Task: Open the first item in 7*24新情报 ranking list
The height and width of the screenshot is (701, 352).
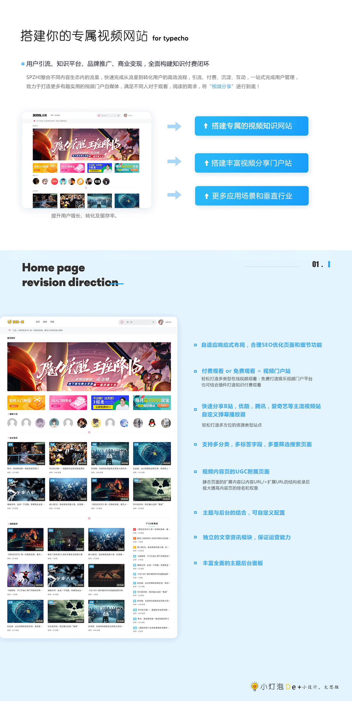Action: (153, 529)
